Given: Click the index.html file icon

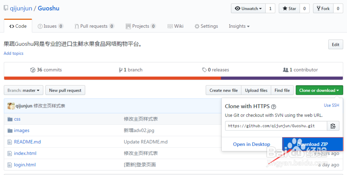Looking at the screenshot, I should pos(9,153).
